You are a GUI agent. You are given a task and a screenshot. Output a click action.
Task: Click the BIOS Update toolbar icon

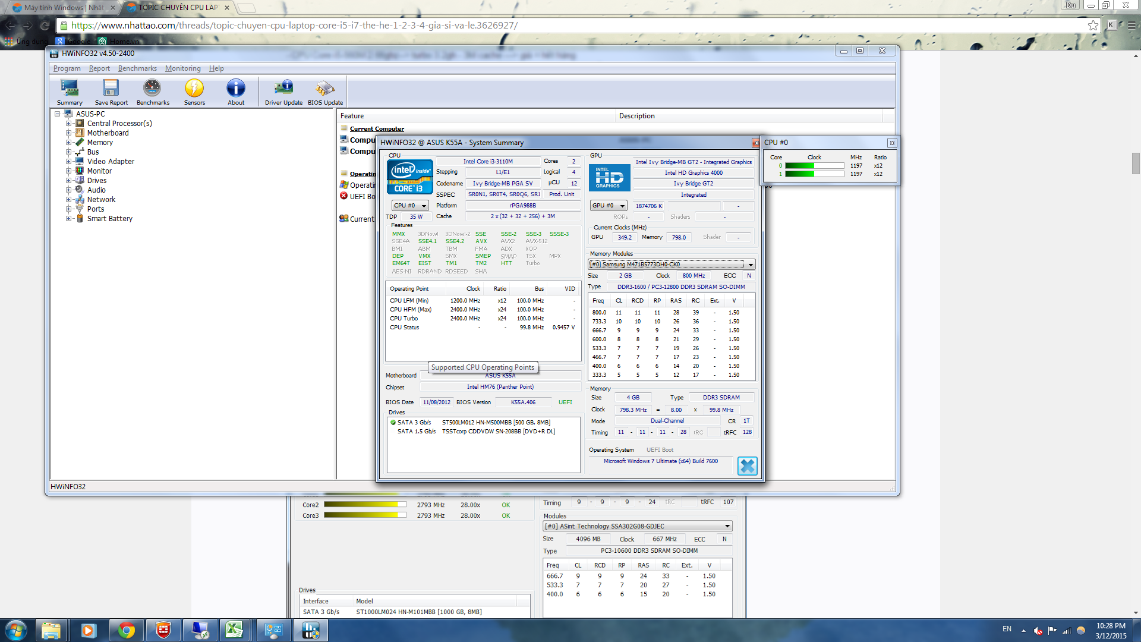325,92
